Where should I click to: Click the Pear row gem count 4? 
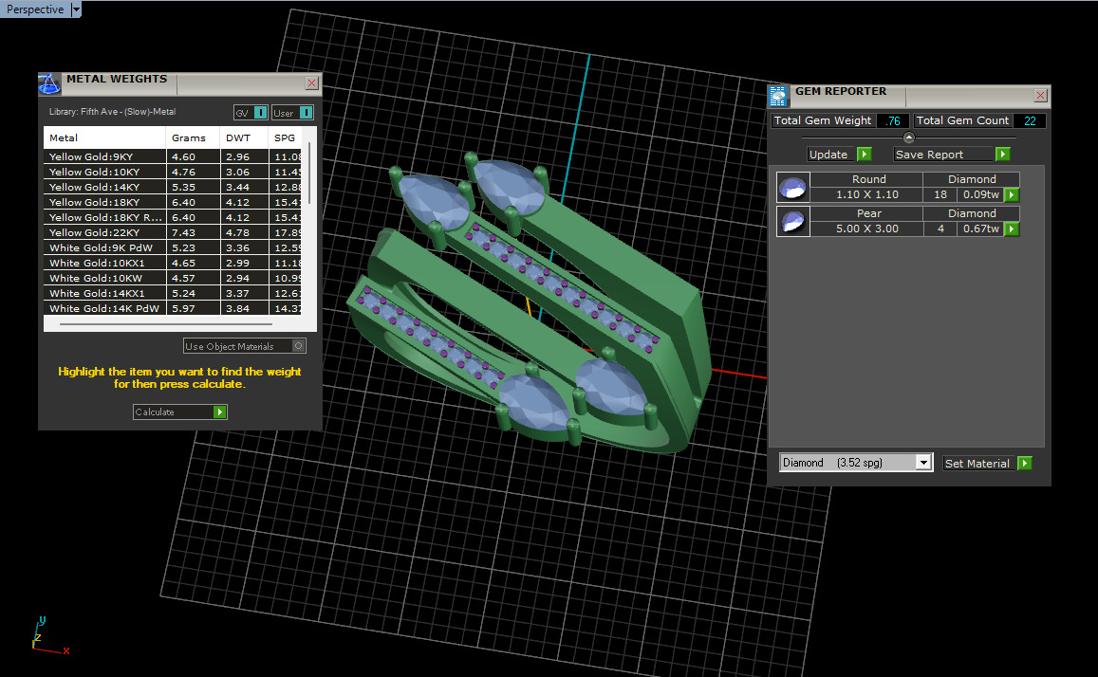click(x=940, y=229)
